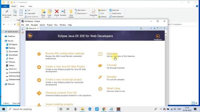
Task: Click the Search for anything taskbar box
Action: 32,109
